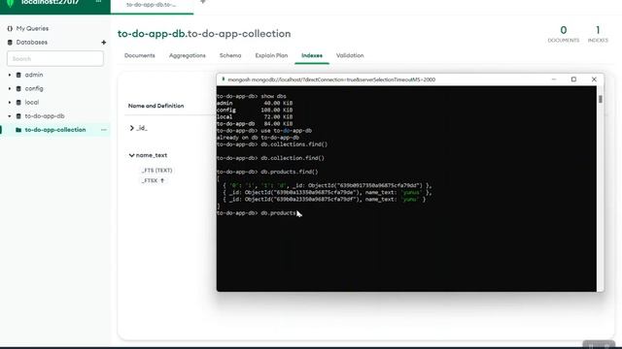Click the mongosh terminal scrollbar thumb
The width and height of the screenshot is (622, 349).
601,99
